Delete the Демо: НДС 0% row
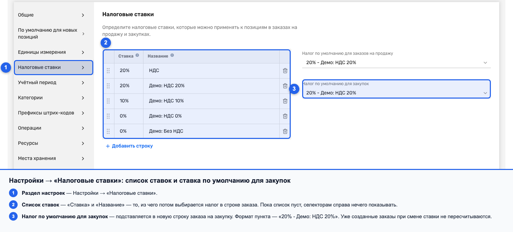The image size is (513, 232). pyautogui.click(x=285, y=116)
